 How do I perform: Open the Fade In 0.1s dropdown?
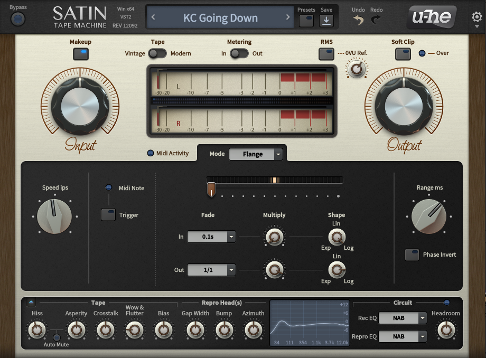click(x=211, y=237)
